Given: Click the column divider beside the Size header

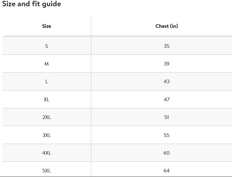Looking at the screenshot, I should 91,26.
